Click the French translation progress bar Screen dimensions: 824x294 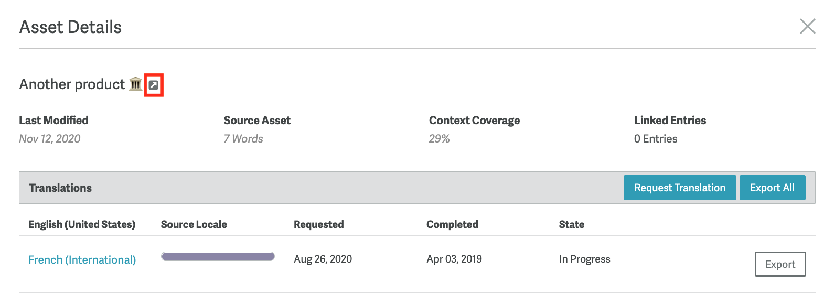(x=218, y=256)
